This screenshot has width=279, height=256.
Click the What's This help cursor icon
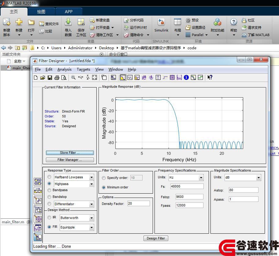[x=210, y=77]
